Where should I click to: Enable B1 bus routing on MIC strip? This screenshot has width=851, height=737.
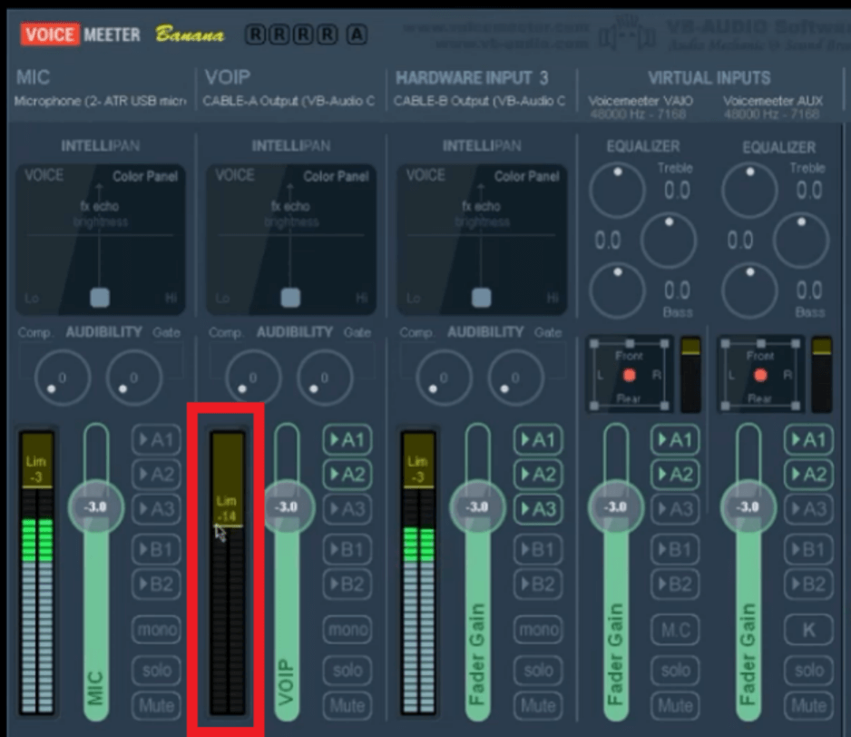coord(156,550)
